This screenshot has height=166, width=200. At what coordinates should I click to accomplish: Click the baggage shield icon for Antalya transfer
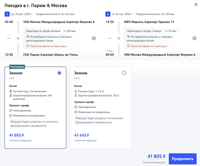[27, 37]
